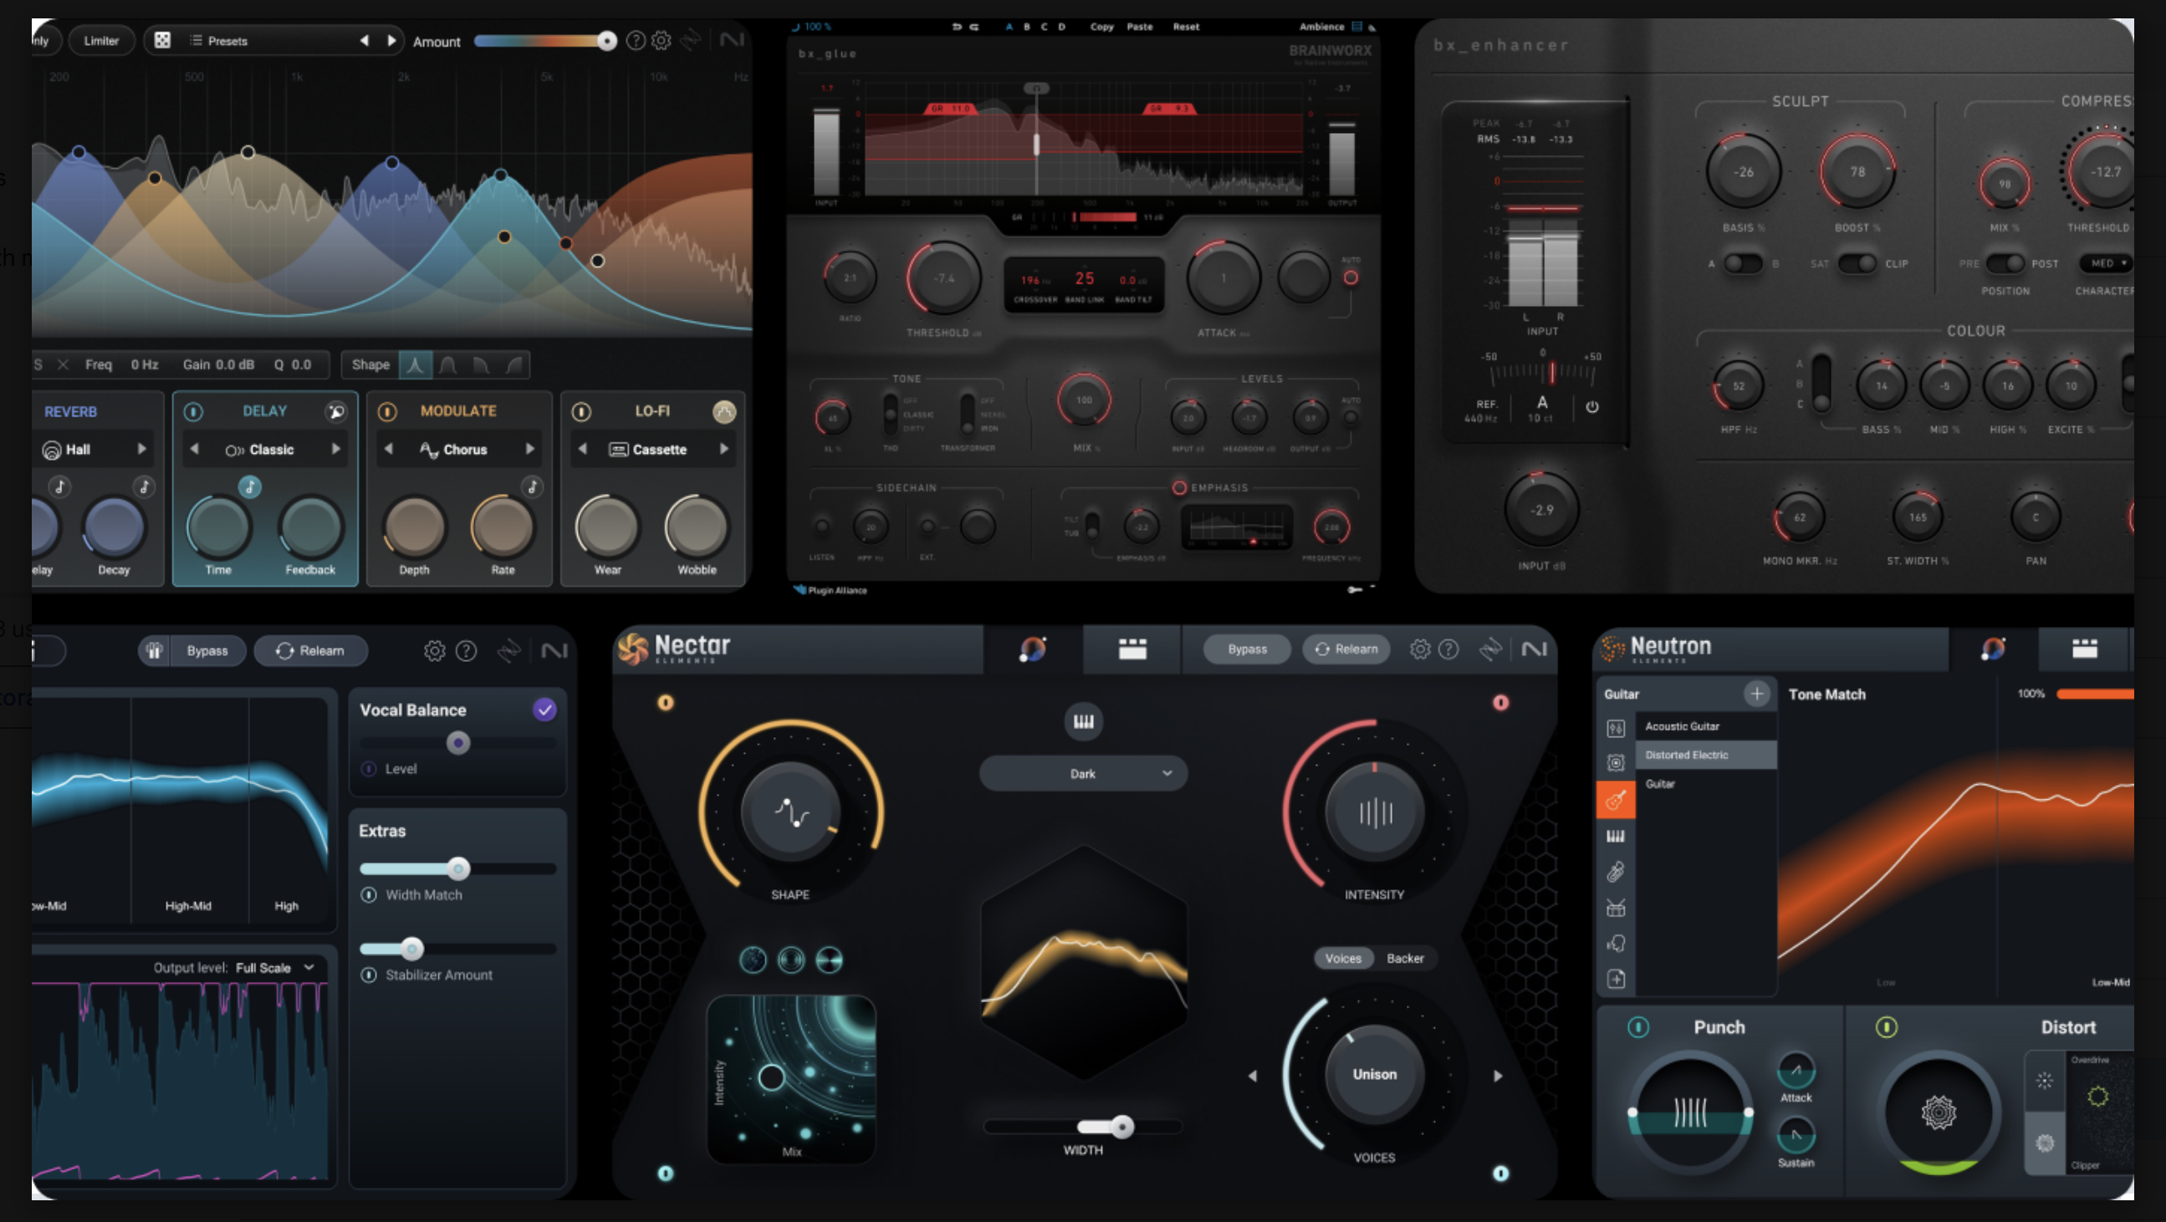Flip the SAT/CLIP switch in bx_enhancer
2166x1222 pixels.
1857,263
